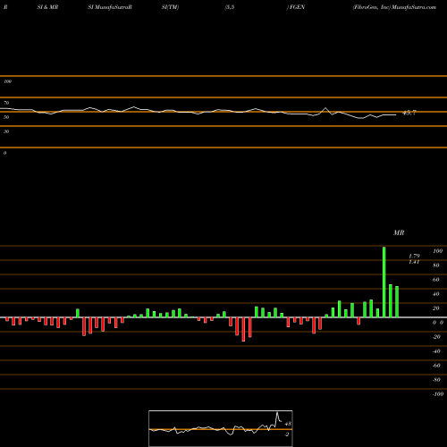Click the last green bar in MR histogram
Viewport: 447px width, 447px height.
[x=397, y=301]
